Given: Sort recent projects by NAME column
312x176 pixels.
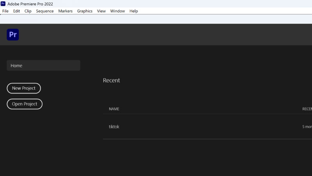Looking at the screenshot, I should [x=114, y=109].
